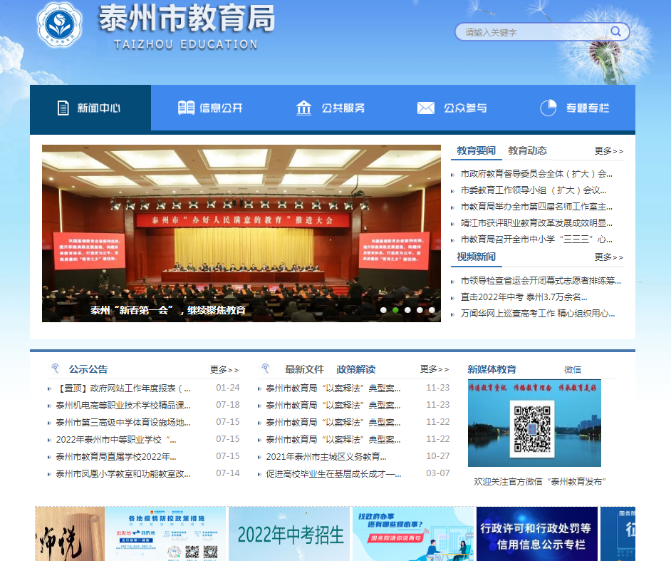
Task: Click the caption 欢迎关注官方微信“泰州教育发布”
Action: (540, 482)
